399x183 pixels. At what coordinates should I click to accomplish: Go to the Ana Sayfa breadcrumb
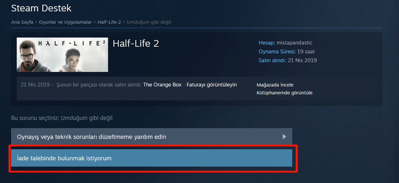point(22,22)
